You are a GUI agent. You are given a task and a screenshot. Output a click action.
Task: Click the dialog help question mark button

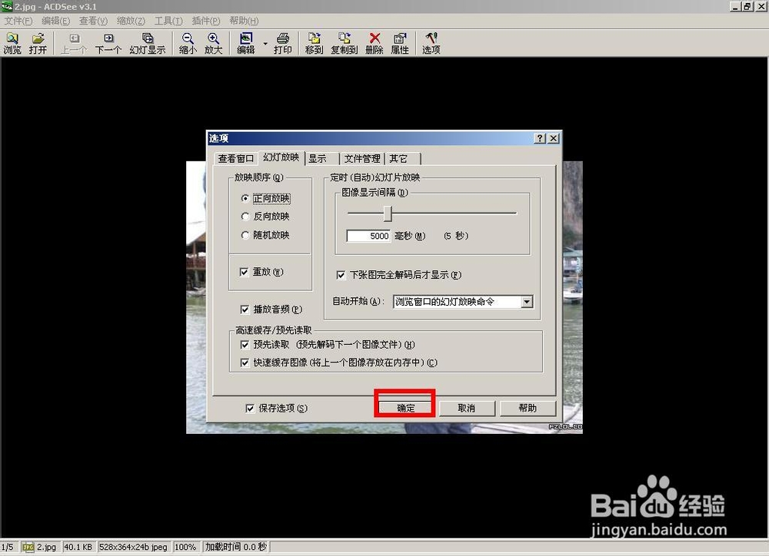click(x=540, y=138)
